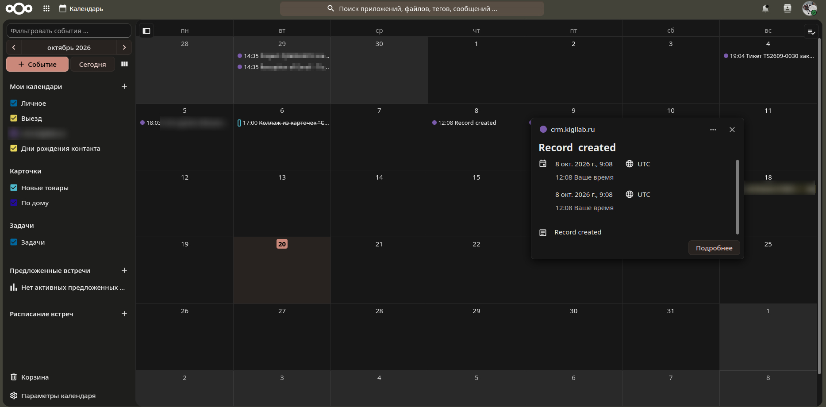This screenshot has height=407, width=826.
Task: Open more actions in event popup
Action: [713, 130]
